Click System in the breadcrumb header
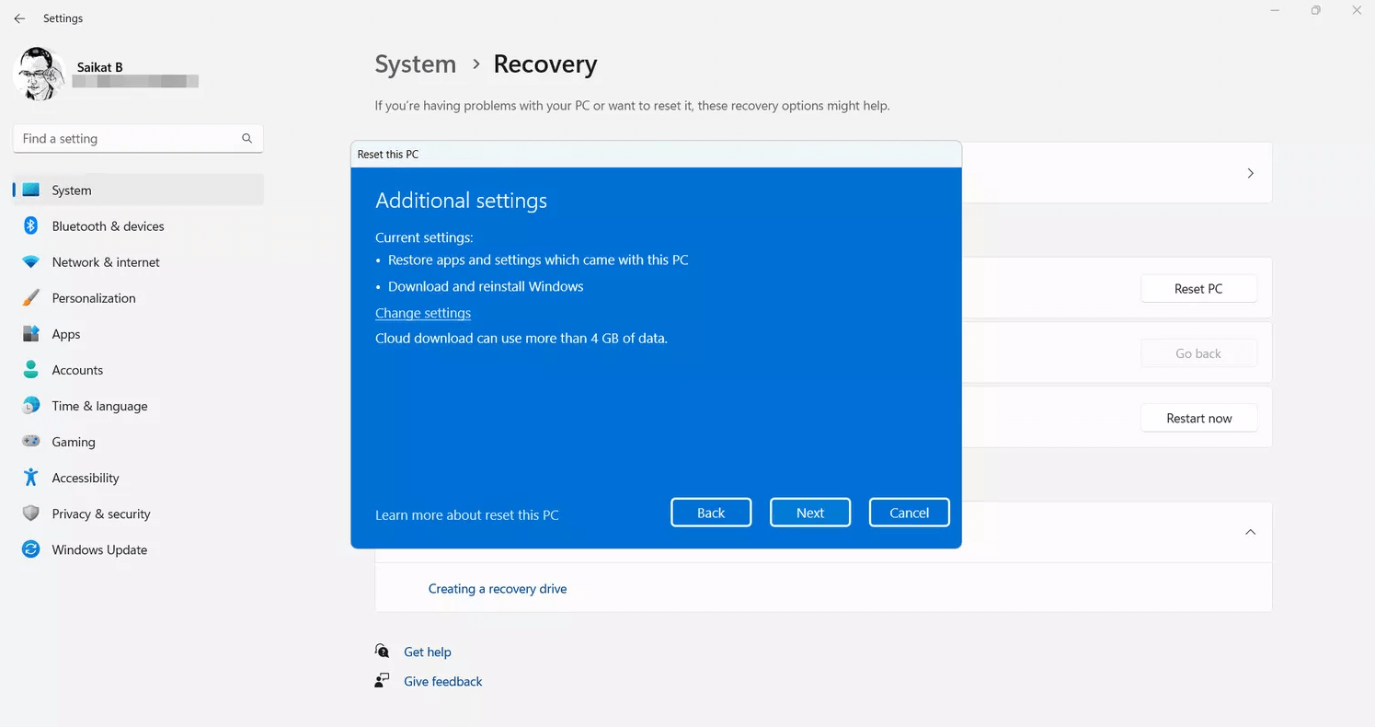Image resolution: width=1375 pixels, height=727 pixels. point(416,63)
